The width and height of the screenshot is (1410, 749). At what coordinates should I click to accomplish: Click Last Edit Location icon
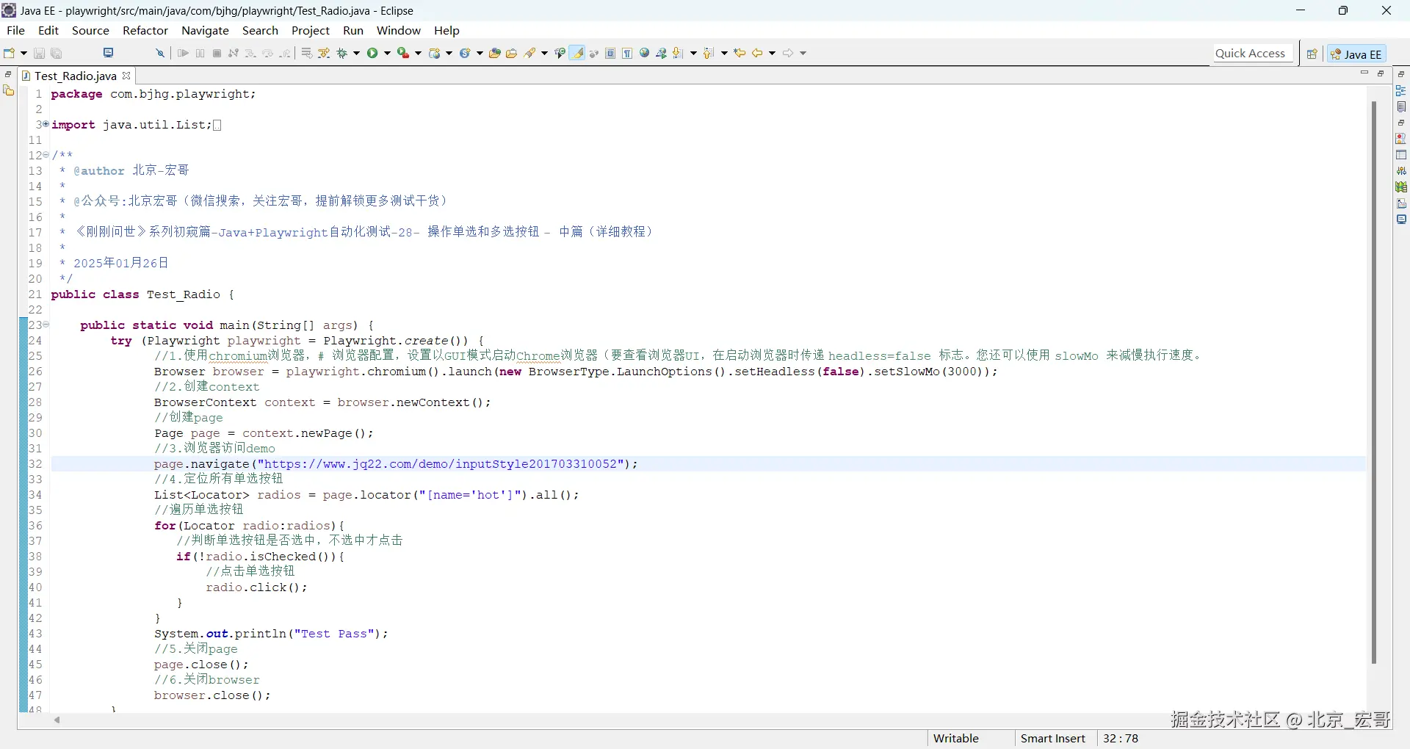(x=740, y=53)
